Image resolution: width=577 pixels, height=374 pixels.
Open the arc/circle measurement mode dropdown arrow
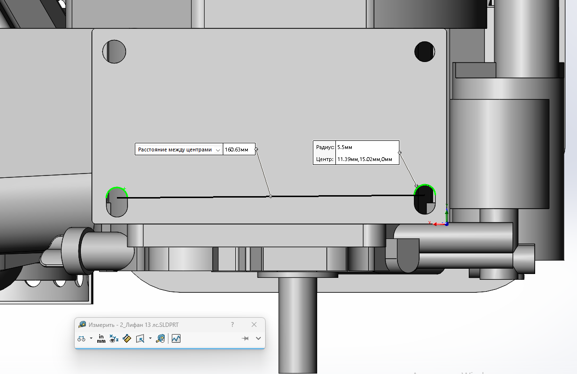tap(91, 338)
